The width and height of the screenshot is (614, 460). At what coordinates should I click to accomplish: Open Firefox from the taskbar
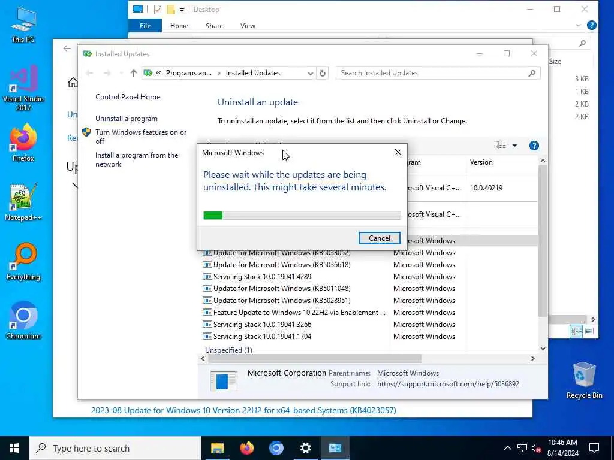[246, 448]
